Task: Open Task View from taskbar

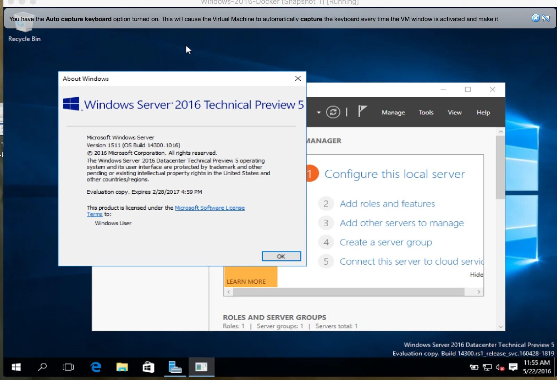Action: coord(68,367)
